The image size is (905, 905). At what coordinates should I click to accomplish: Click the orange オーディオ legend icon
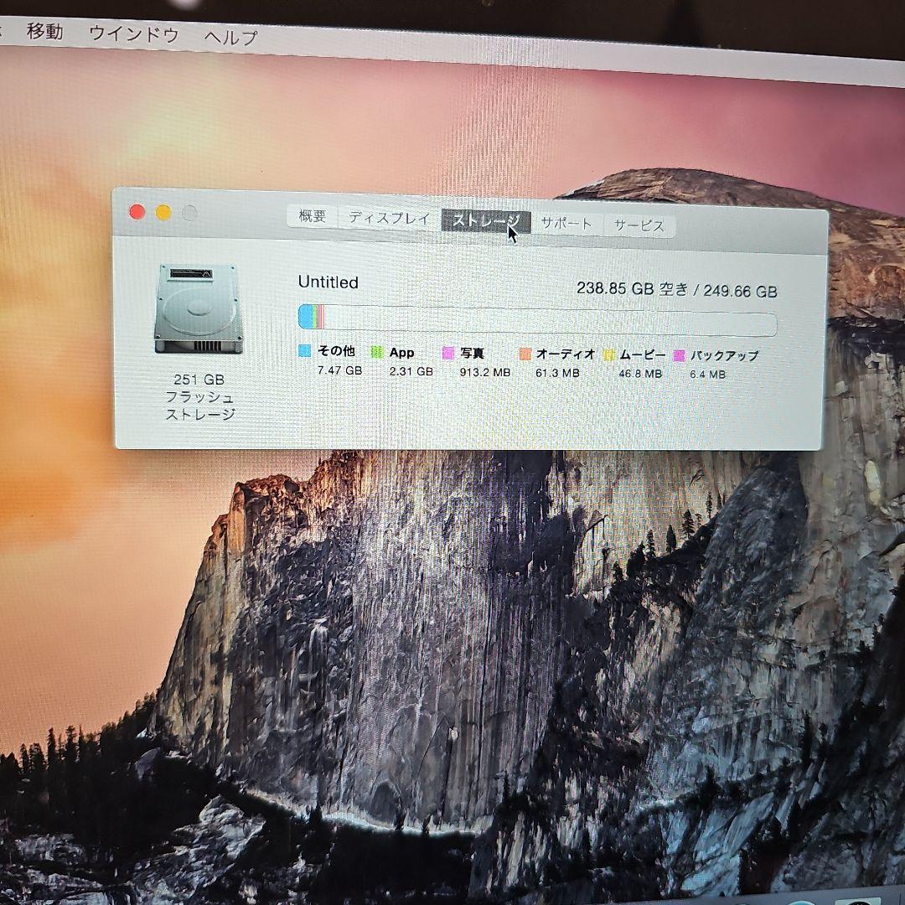point(525,354)
